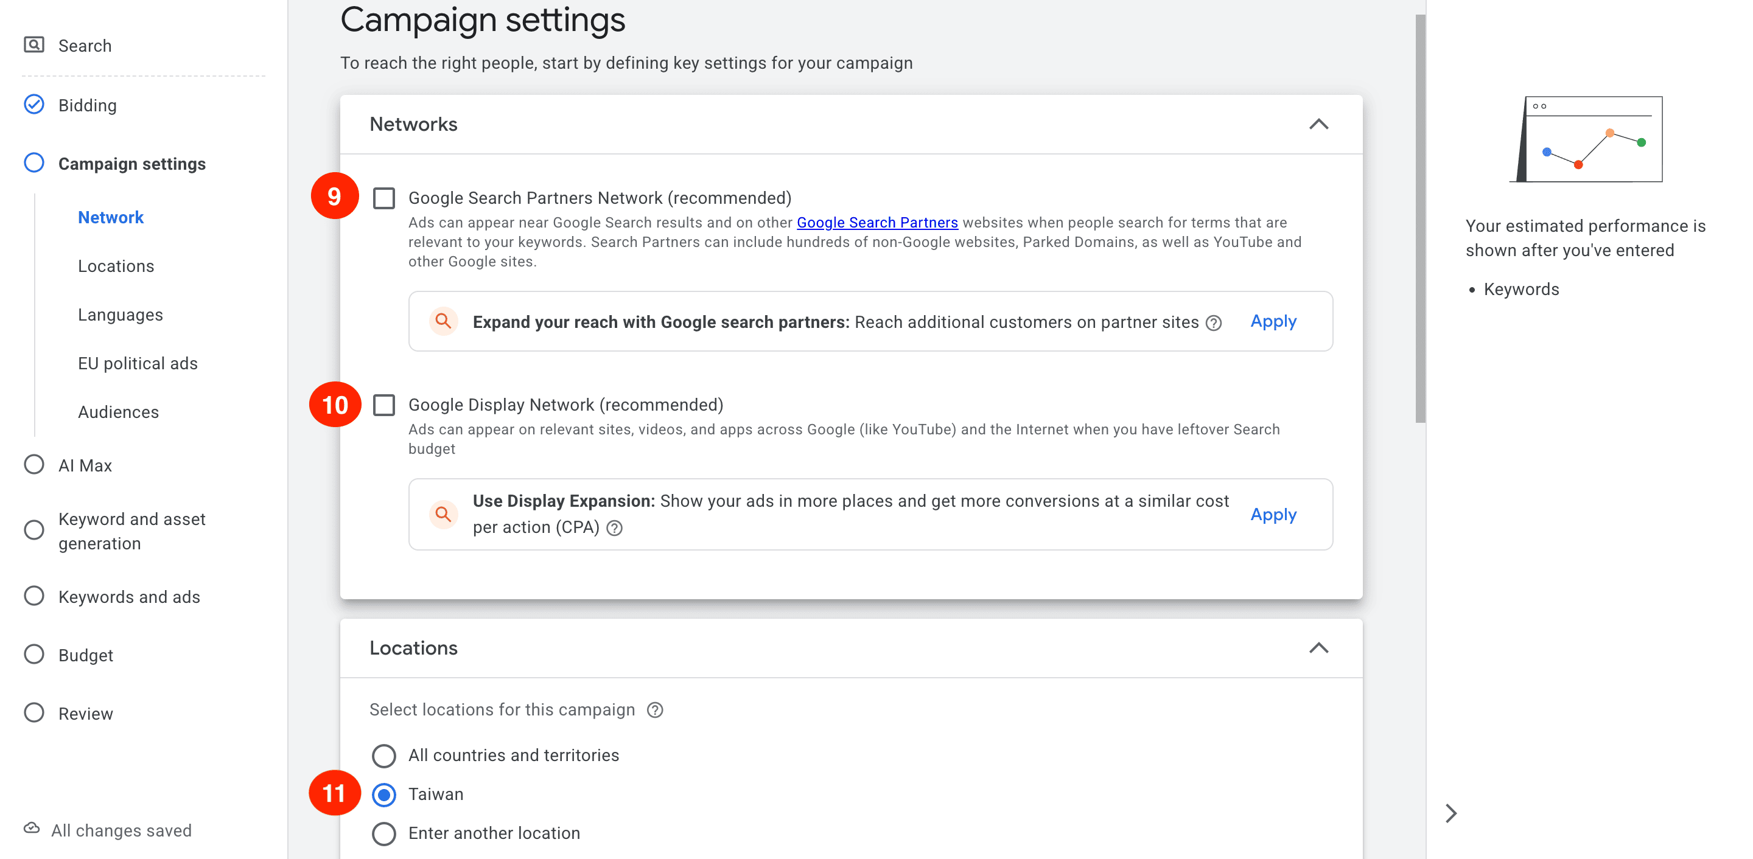The height and width of the screenshot is (859, 1753).
Task: Click the Keywords and ads step circle
Action: coord(34,596)
